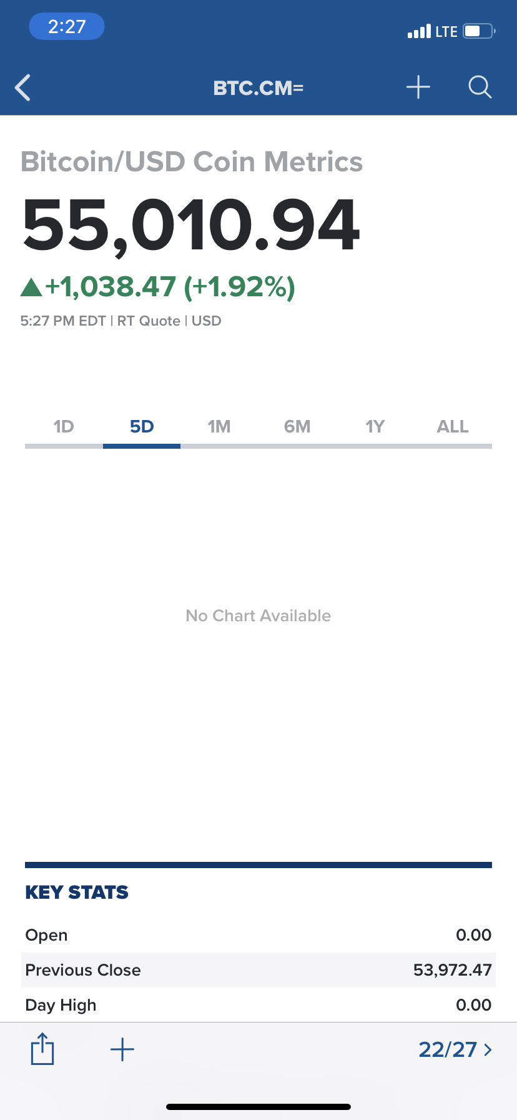Tap the back arrow in header
The height and width of the screenshot is (1120, 517).
click(x=23, y=87)
